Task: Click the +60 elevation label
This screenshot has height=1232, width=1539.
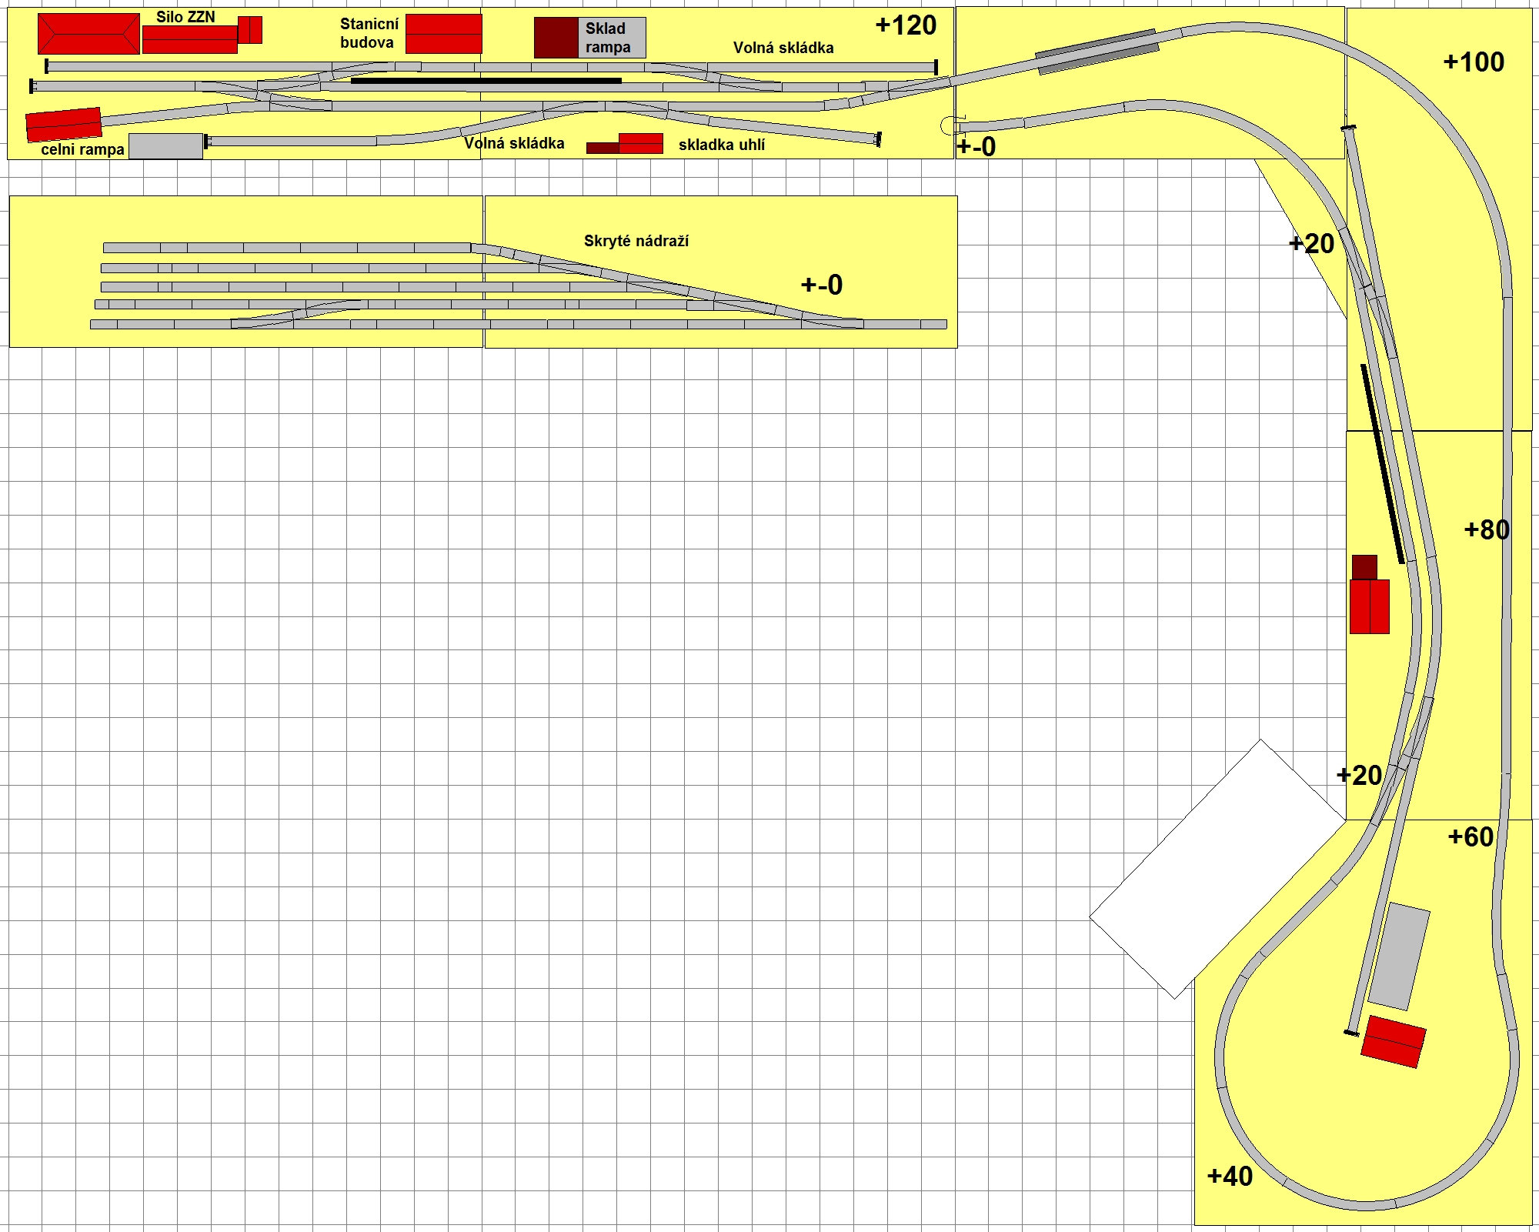Action: [1471, 836]
